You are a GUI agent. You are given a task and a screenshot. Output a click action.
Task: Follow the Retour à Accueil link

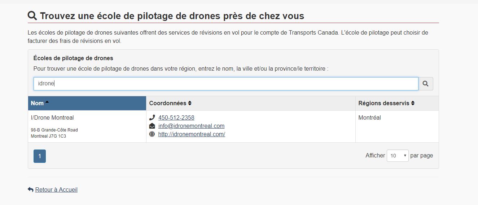tap(56, 190)
